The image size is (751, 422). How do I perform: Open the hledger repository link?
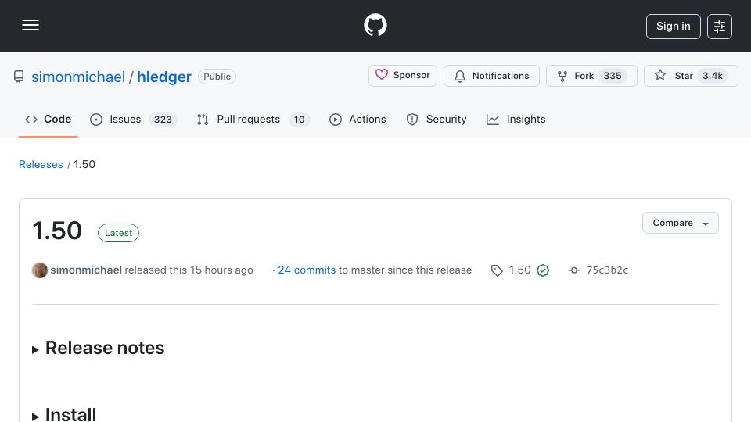pos(163,77)
